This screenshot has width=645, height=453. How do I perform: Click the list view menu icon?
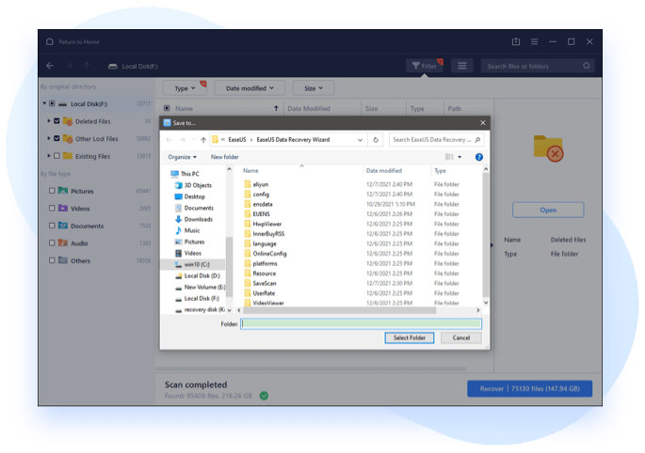(x=460, y=66)
